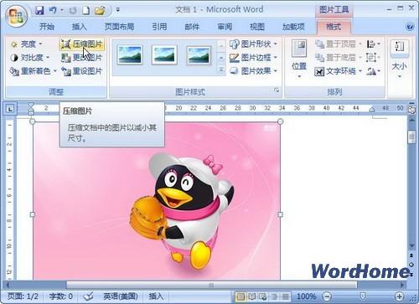The height and width of the screenshot is (304, 419).
Task: Click the 100% zoom level button
Action: pos(306,296)
